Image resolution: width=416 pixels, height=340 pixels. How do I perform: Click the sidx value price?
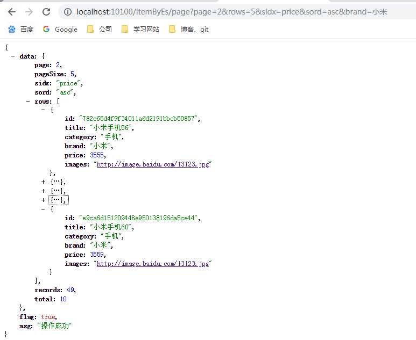(x=68, y=83)
